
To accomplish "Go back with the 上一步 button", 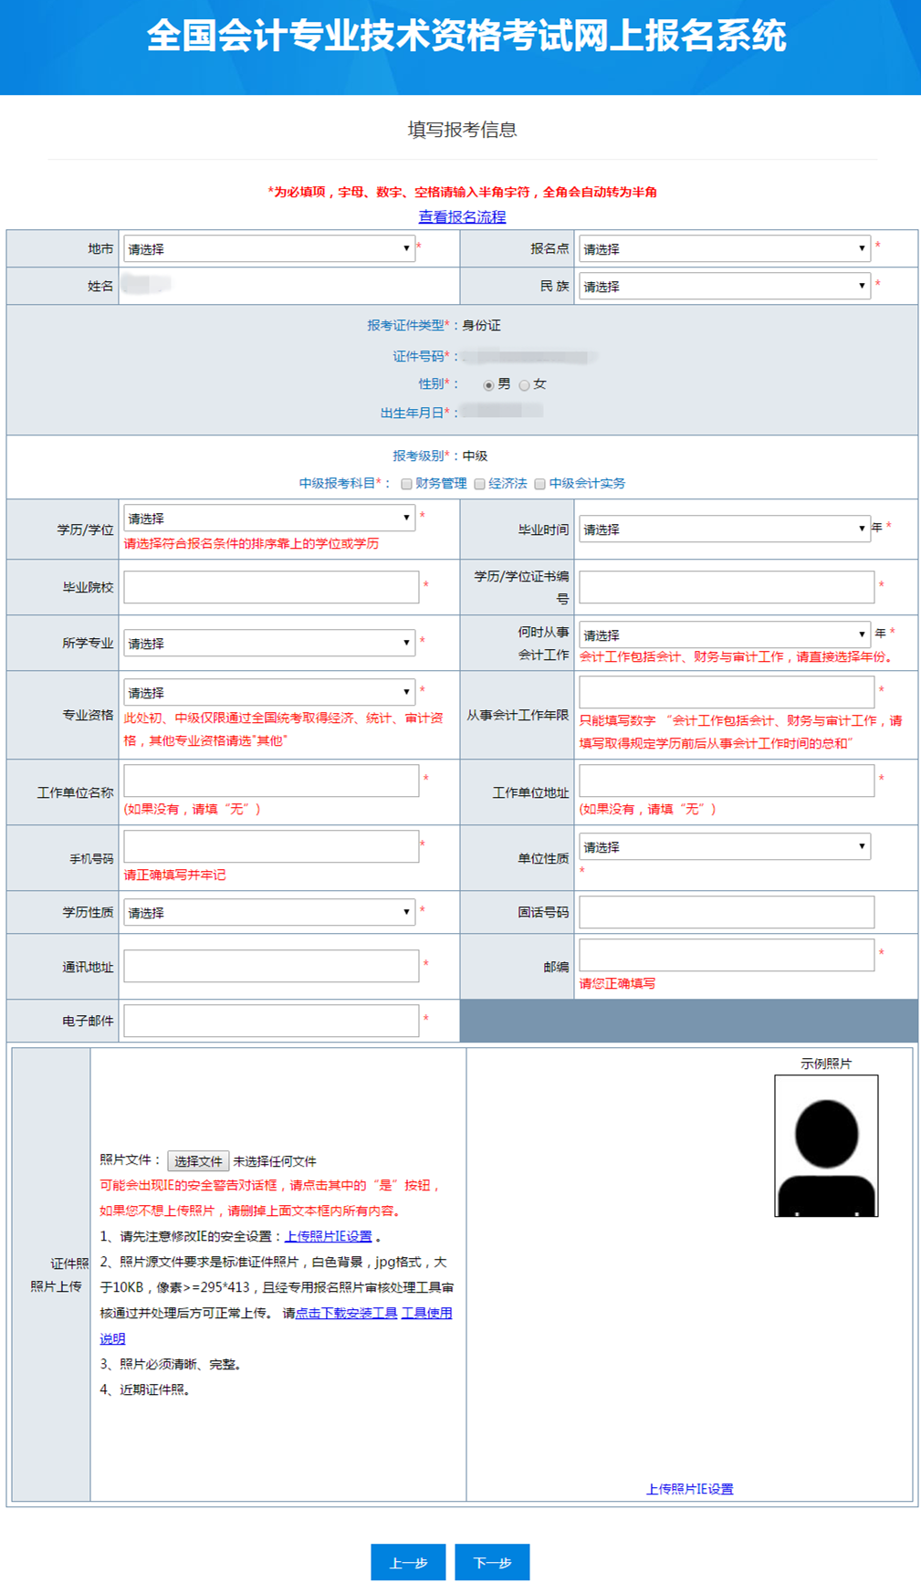I will [x=408, y=1562].
